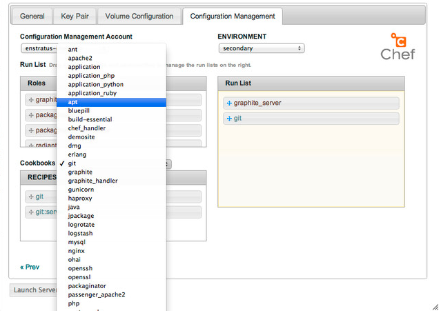Select haproxy cookbook option
The height and width of the screenshot is (313, 441).
(x=80, y=199)
